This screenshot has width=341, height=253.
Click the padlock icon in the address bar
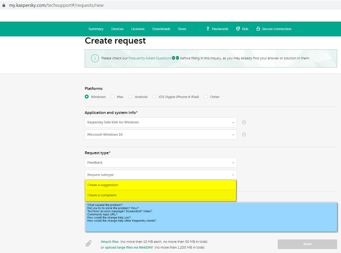(4, 5)
